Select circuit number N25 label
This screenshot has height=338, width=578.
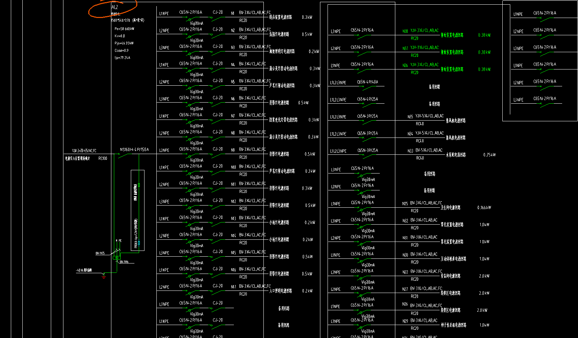coord(405,204)
